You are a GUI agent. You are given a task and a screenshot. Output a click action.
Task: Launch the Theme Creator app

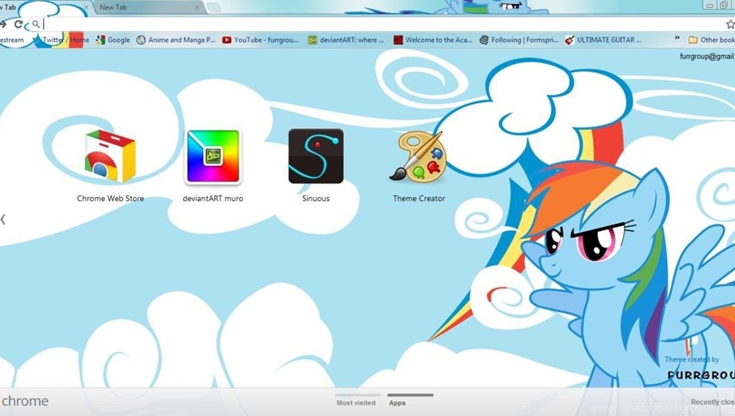(x=418, y=156)
